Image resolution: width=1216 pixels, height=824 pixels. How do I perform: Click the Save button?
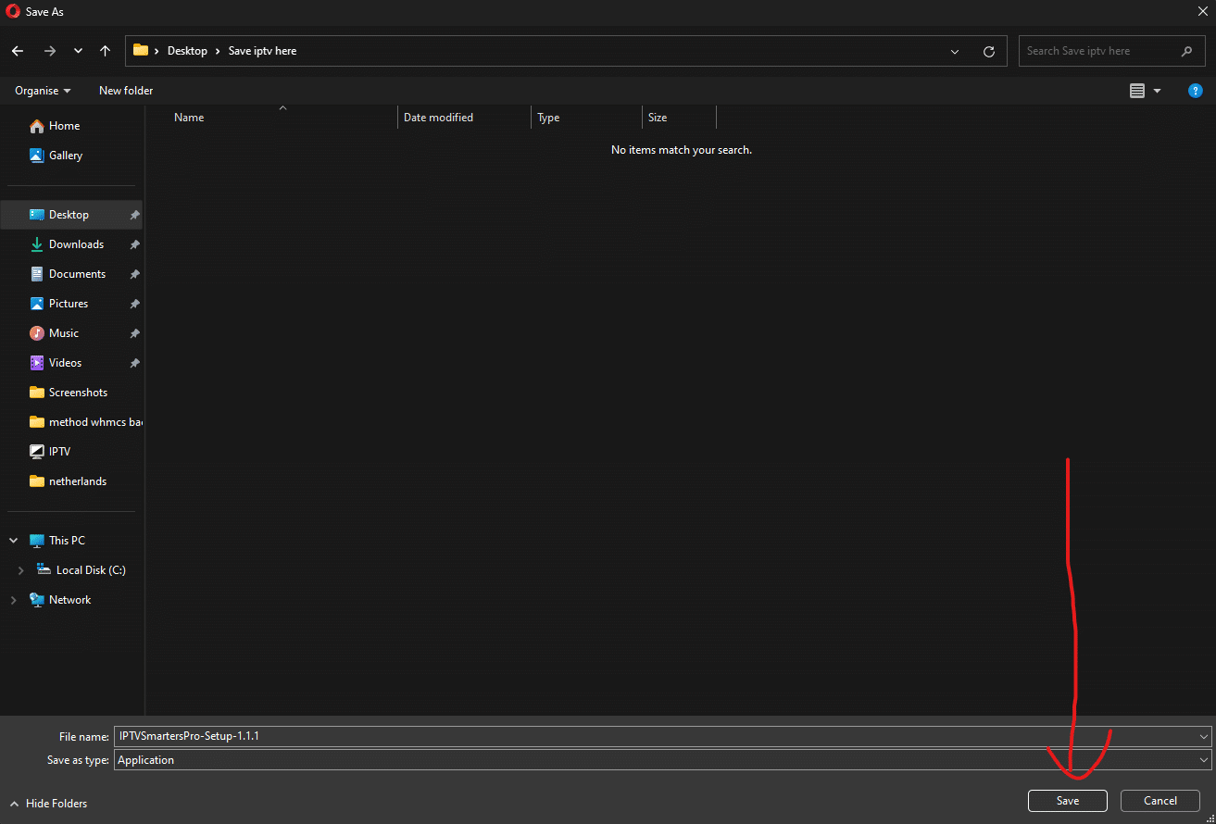(x=1068, y=801)
